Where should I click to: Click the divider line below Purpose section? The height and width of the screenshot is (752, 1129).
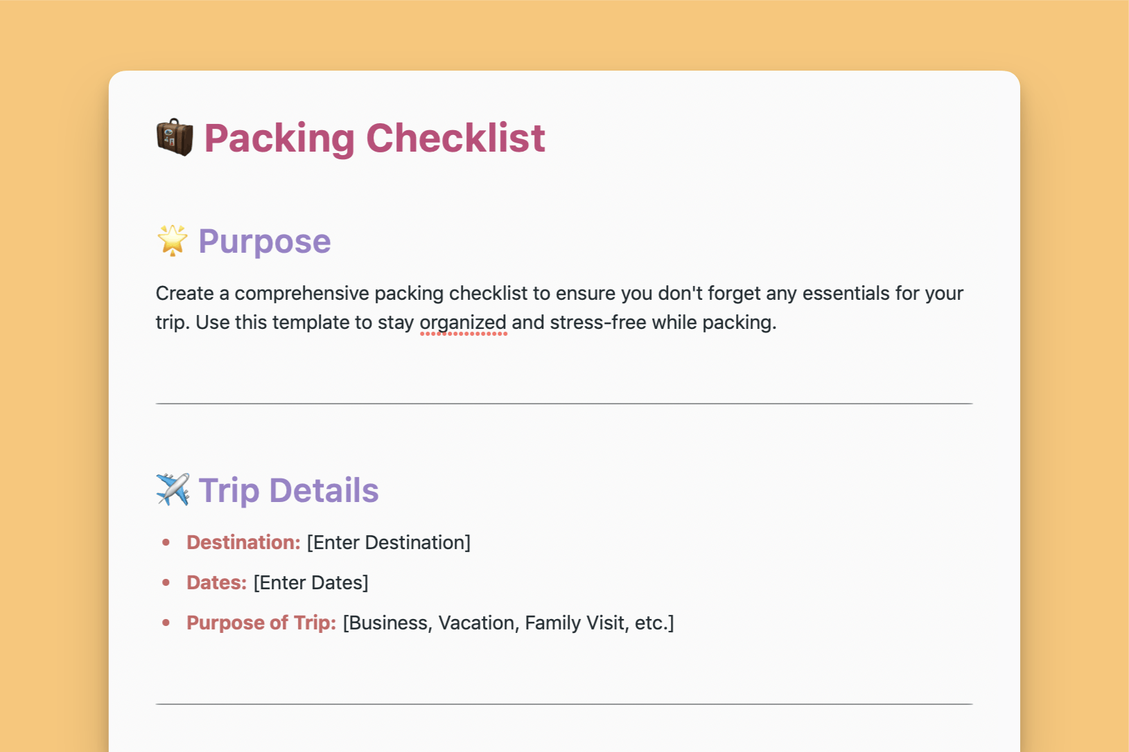564,403
